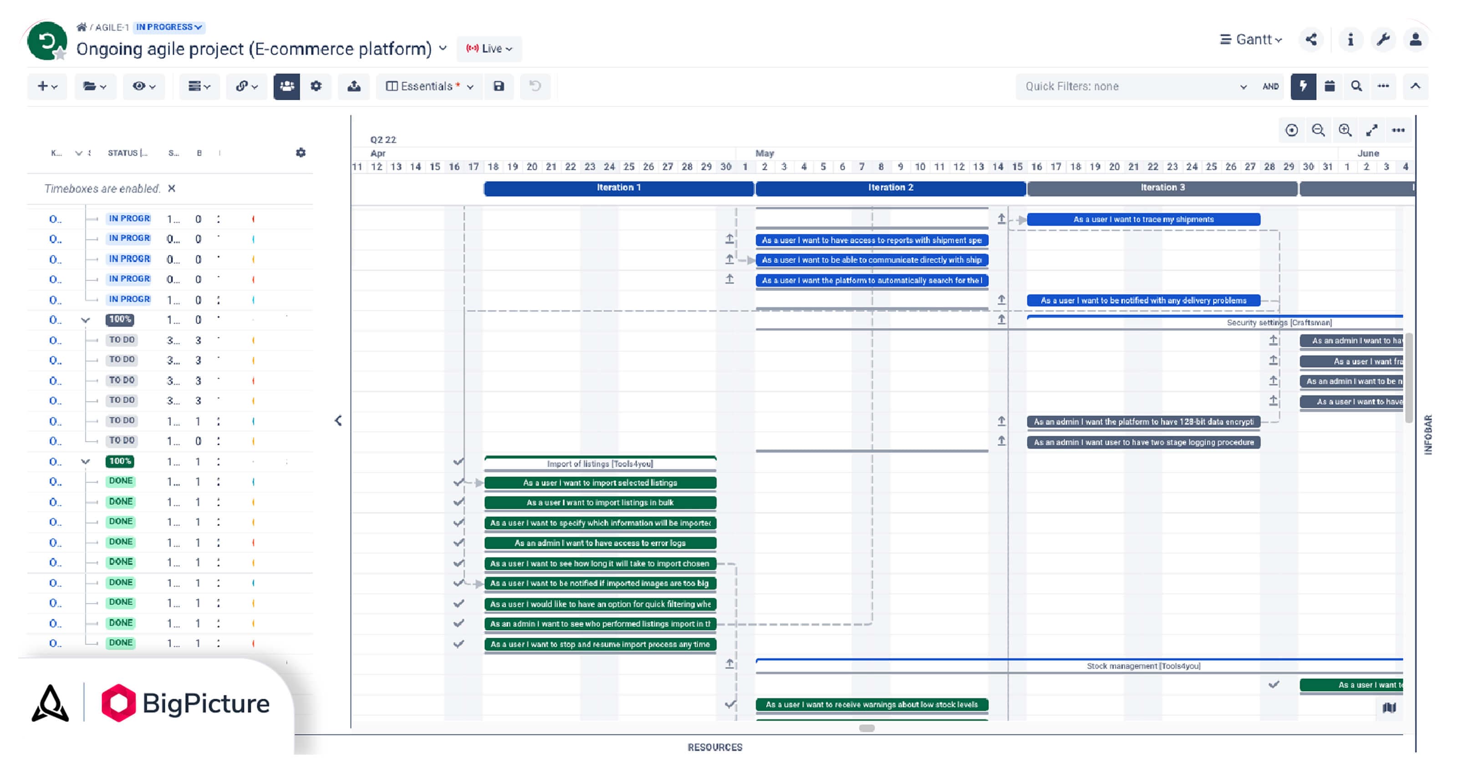This screenshot has width=1457, height=773.
Task: Open the info icon in header
Action: (1350, 40)
